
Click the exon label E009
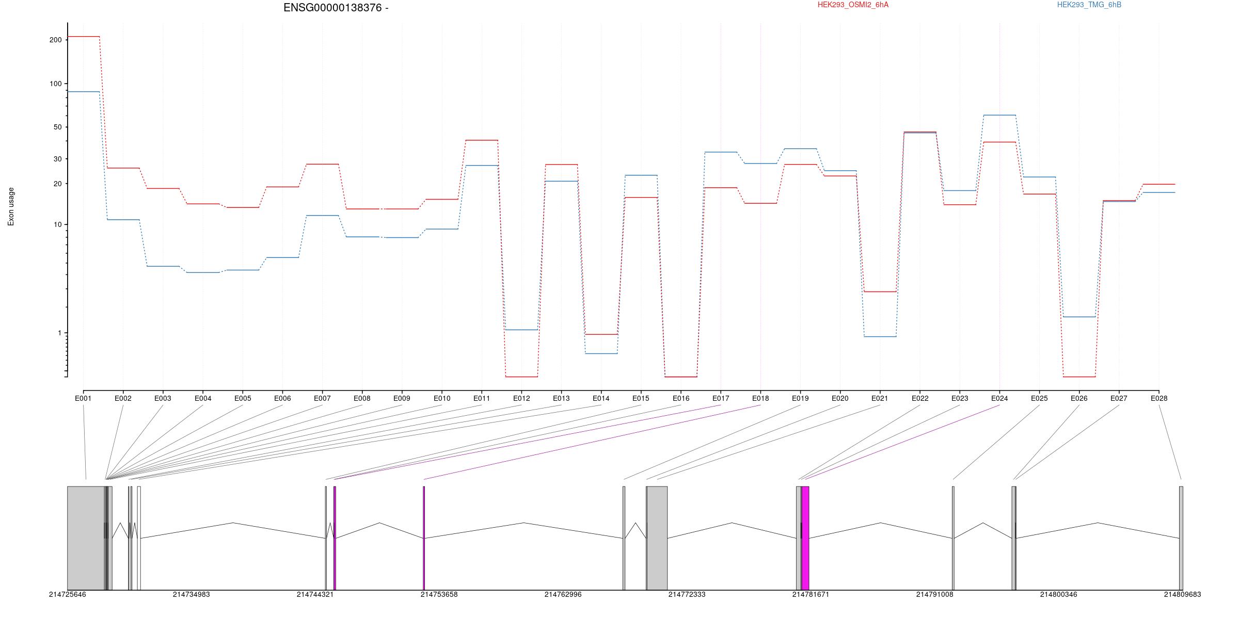click(402, 398)
